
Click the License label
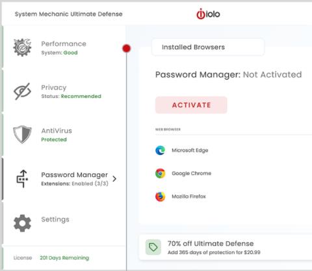tap(23, 258)
